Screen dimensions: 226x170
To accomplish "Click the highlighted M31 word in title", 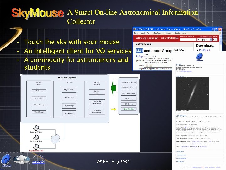I will click(x=139, y=51).
